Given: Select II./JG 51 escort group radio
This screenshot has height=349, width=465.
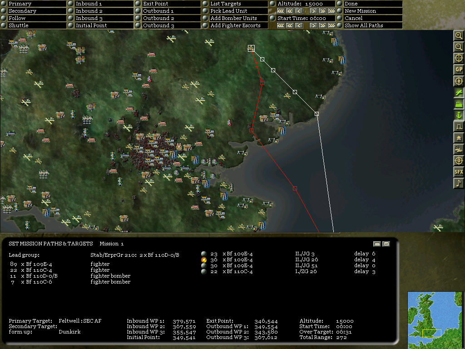Looking at the screenshot, I should click(204, 265).
